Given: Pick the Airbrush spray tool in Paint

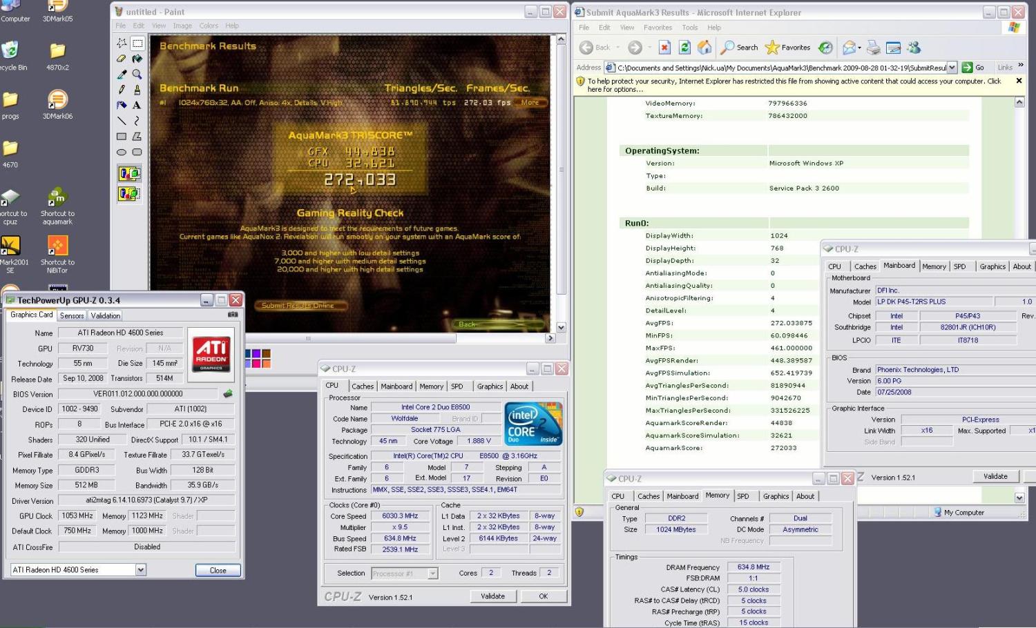Looking at the screenshot, I should 122,106.
